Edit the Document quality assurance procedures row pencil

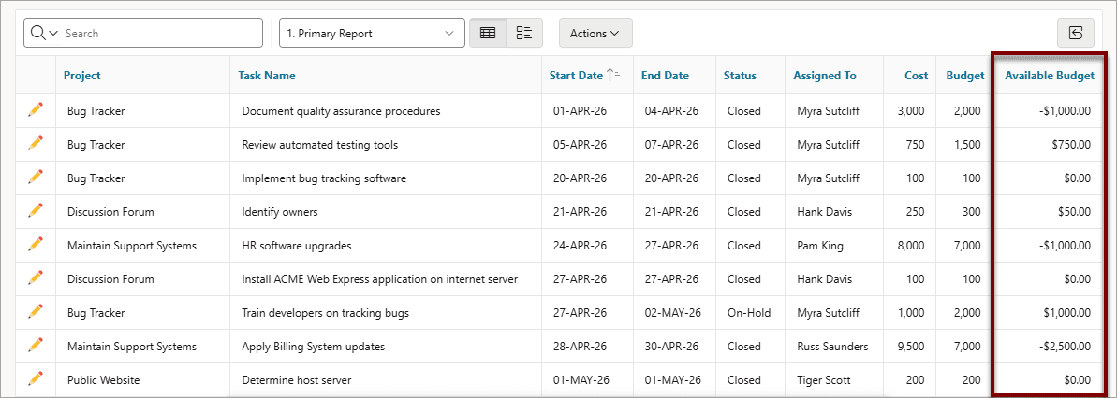click(36, 110)
